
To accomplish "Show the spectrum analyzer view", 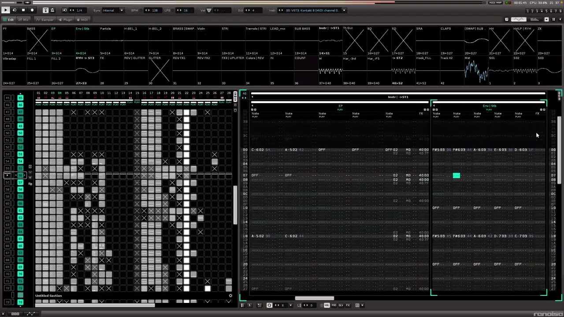I will (535, 19).
